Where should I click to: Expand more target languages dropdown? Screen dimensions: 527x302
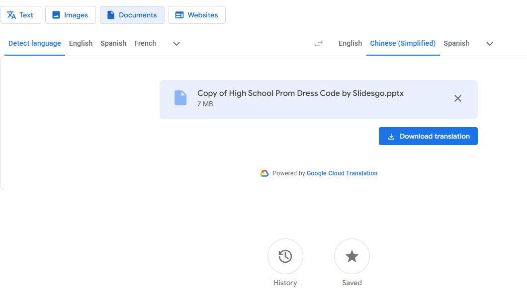(490, 44)
